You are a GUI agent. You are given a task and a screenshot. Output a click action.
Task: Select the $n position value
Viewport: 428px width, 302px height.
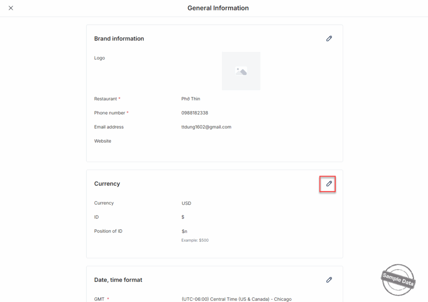184,231
